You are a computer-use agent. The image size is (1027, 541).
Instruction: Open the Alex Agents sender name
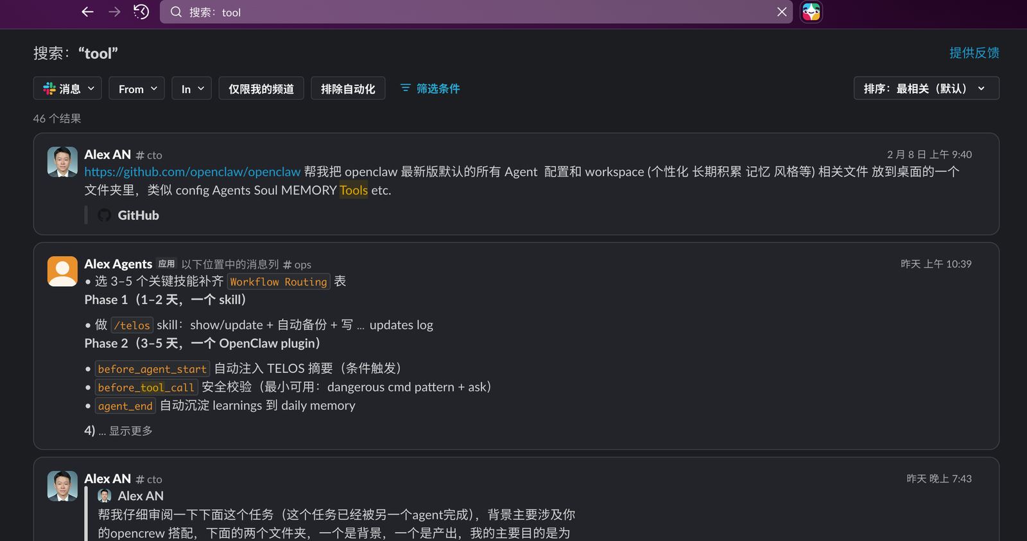[x=118, y=264]
